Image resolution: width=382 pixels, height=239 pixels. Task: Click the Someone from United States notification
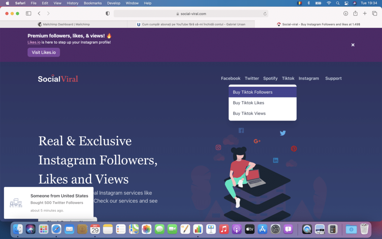coord(49,203)
